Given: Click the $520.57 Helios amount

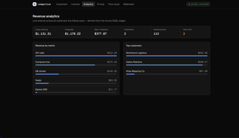Looking at the screenshot, I should 203,62.
